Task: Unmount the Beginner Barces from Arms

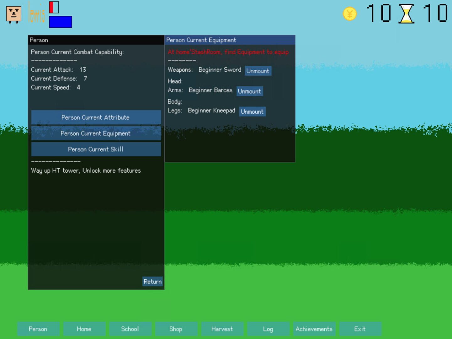Action: [x=249, y=91]
